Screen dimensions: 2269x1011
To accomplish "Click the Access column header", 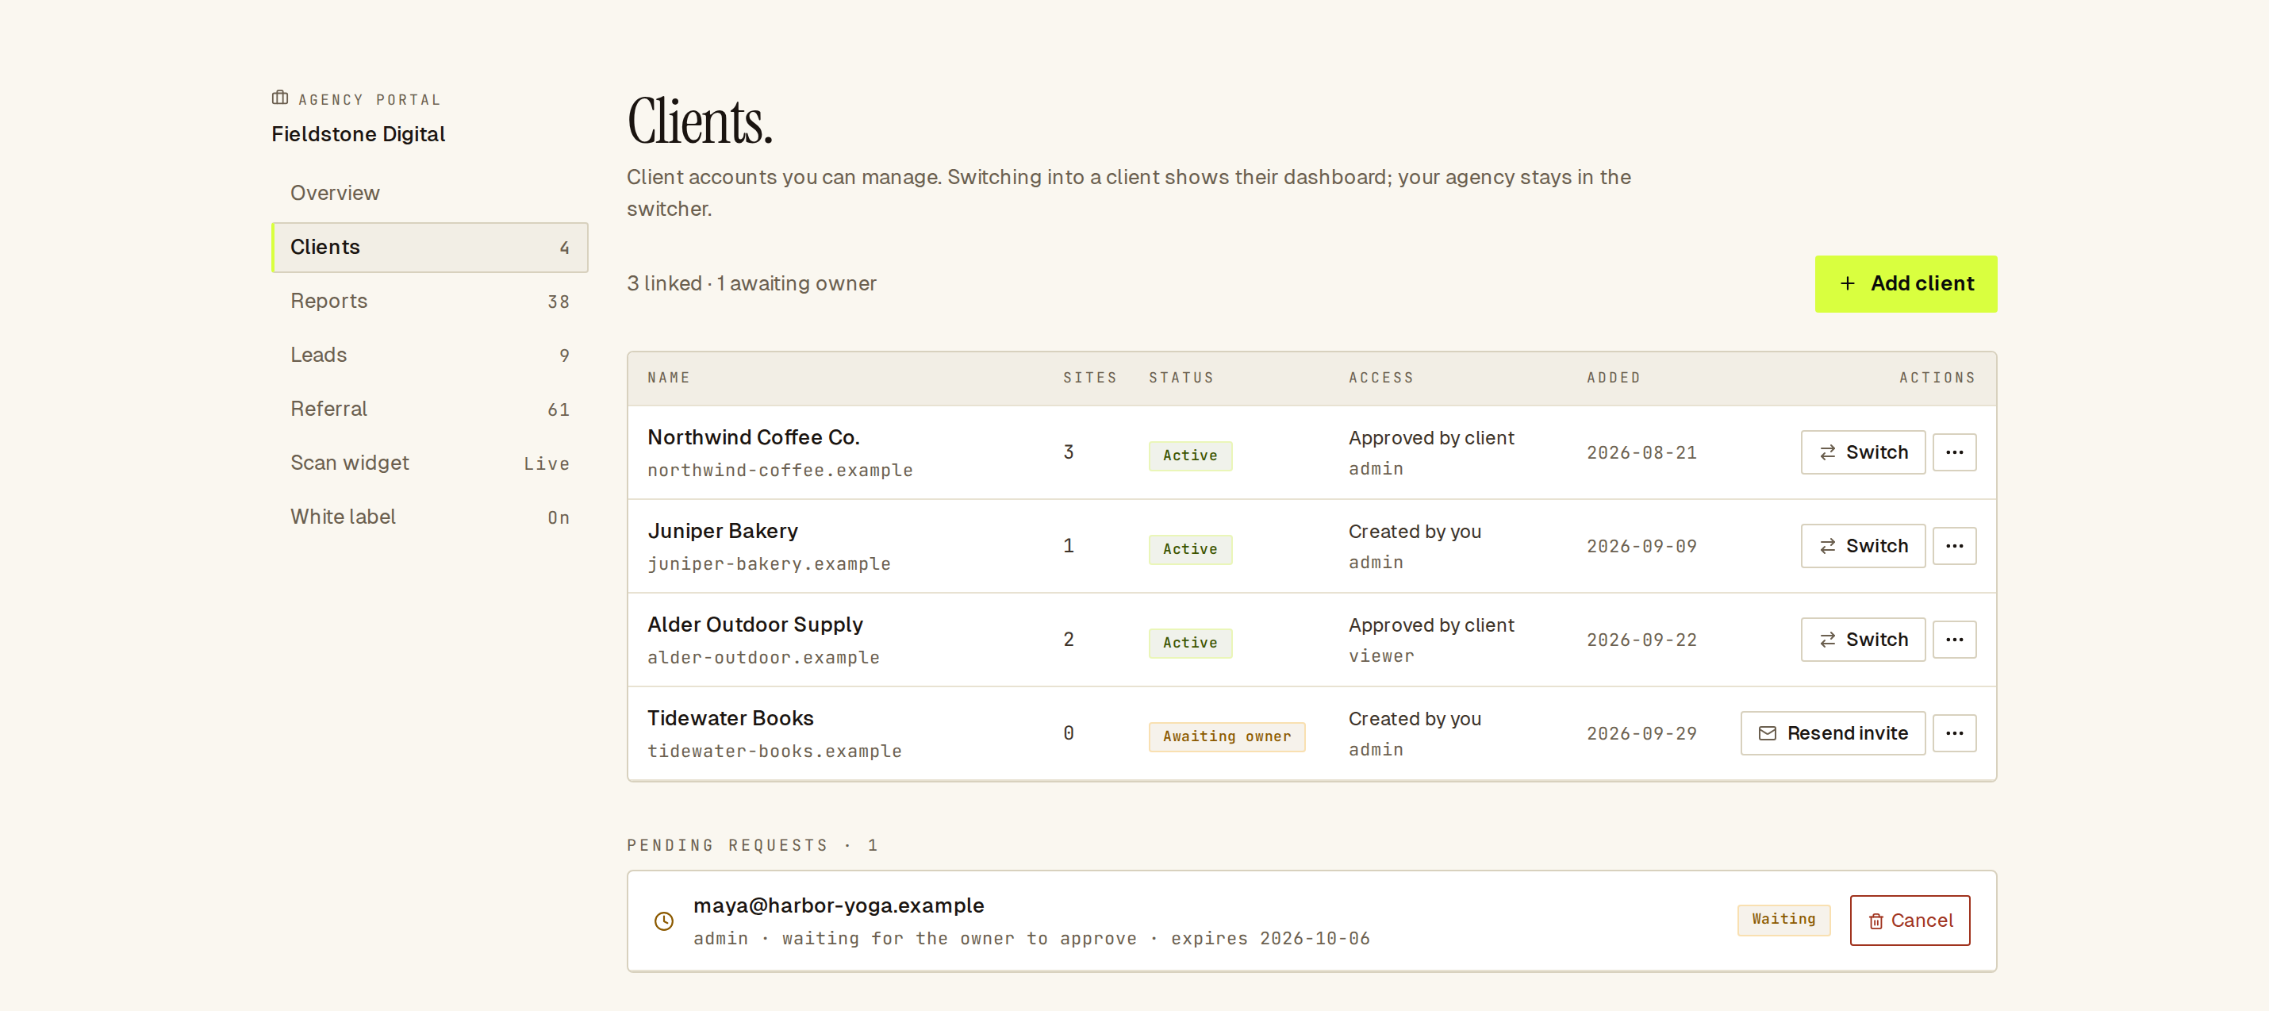I will point(1381,377).
